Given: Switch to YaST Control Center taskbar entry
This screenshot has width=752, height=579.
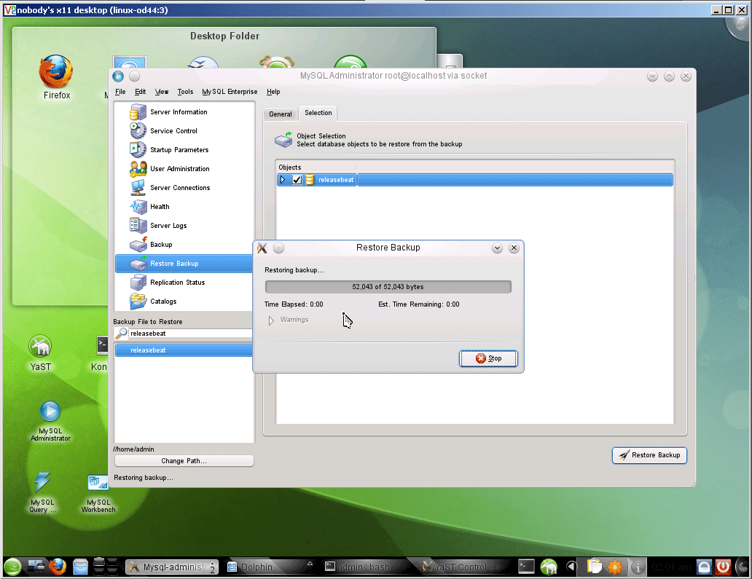Looking at the screenshot, I should [460, 567].
